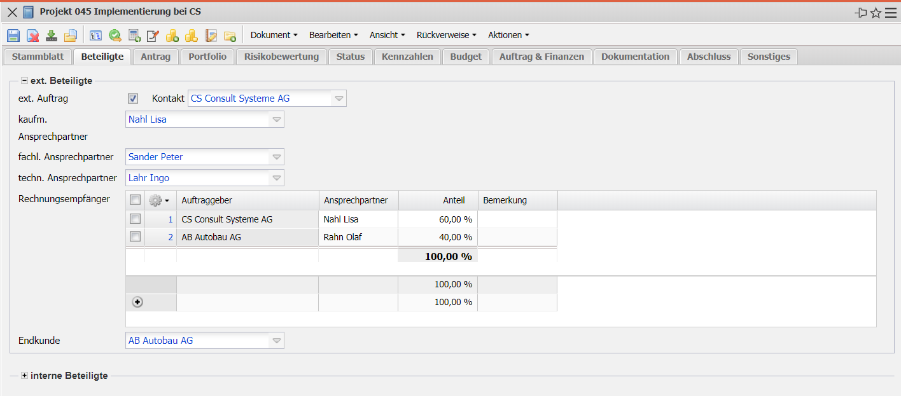The image size is (901, 396).
Task: Switch to the Budget tab
Action: click(466, 57)
